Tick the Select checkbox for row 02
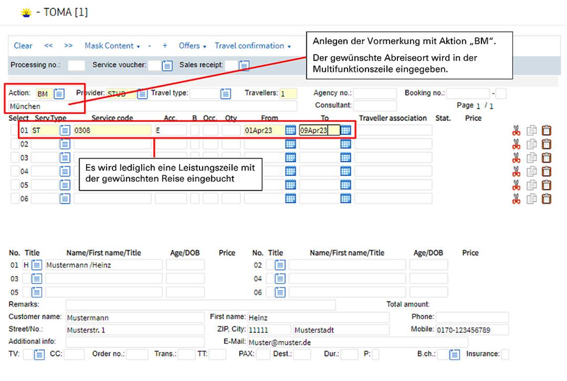Viewport: 567px width, 381px height. (x=15, y=144)
